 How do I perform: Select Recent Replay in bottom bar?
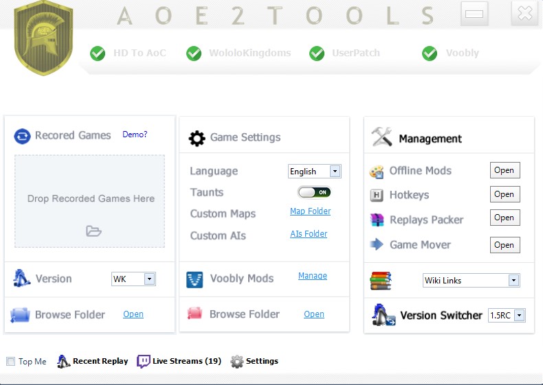click(93, 361)
